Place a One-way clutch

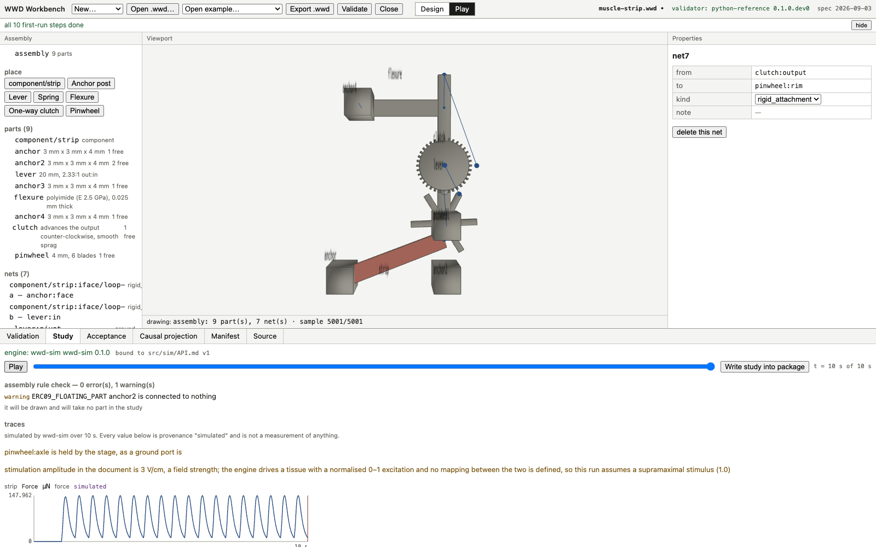pos(34,110)
